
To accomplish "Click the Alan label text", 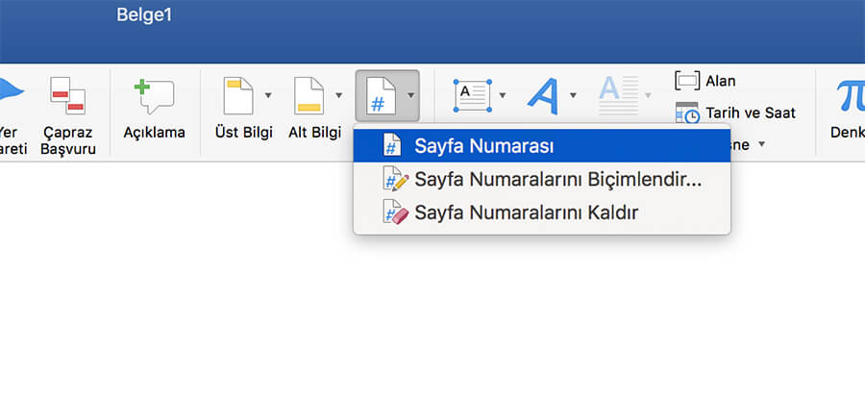I will [721, 81].
